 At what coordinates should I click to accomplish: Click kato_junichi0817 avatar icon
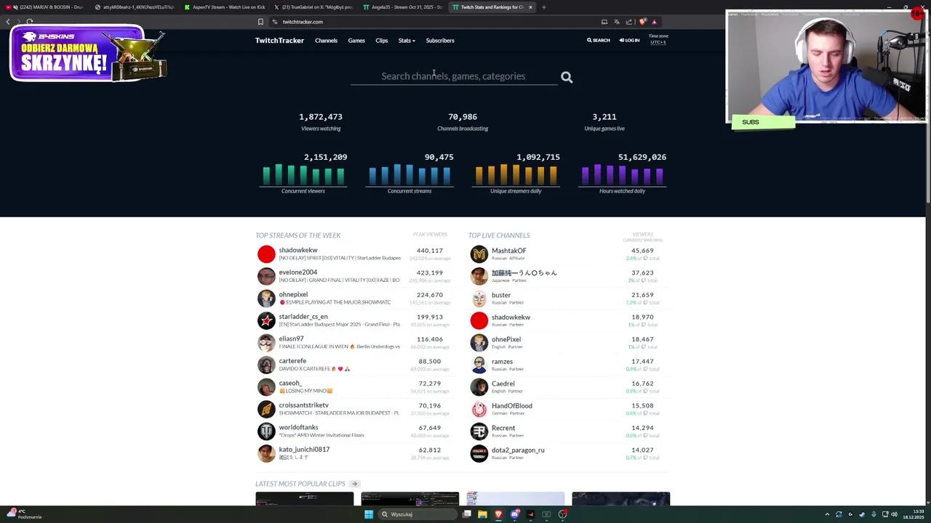tap(266, 453)
